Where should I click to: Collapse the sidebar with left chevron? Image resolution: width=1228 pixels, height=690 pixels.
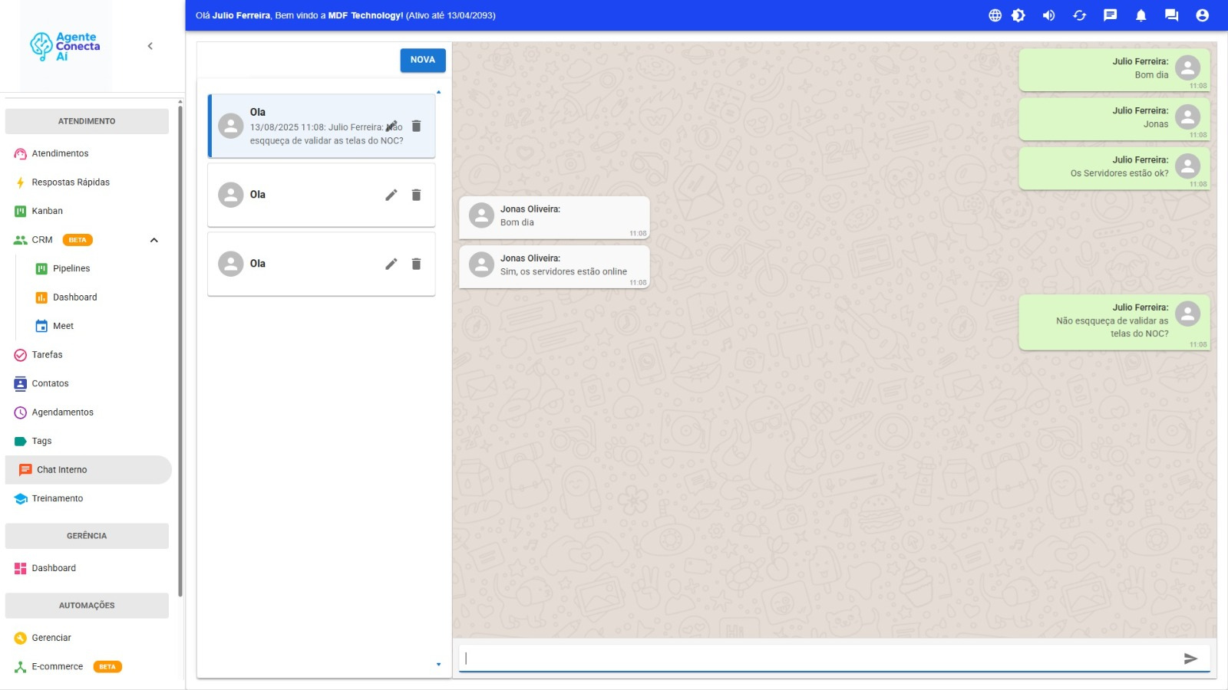150,46
